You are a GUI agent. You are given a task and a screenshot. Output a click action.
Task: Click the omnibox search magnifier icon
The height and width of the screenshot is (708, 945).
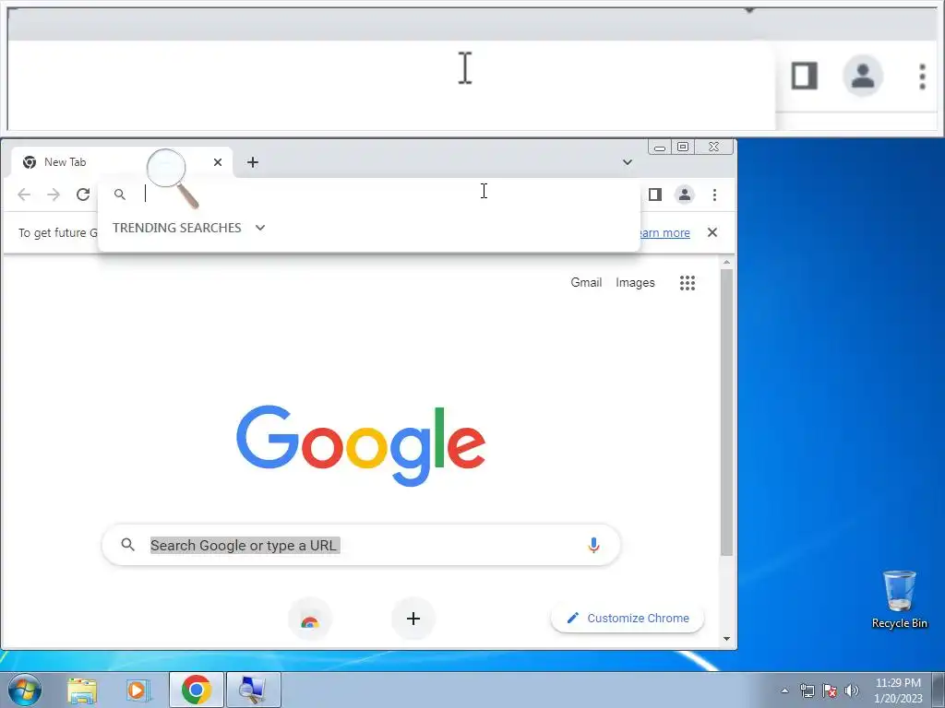[120, 195]
